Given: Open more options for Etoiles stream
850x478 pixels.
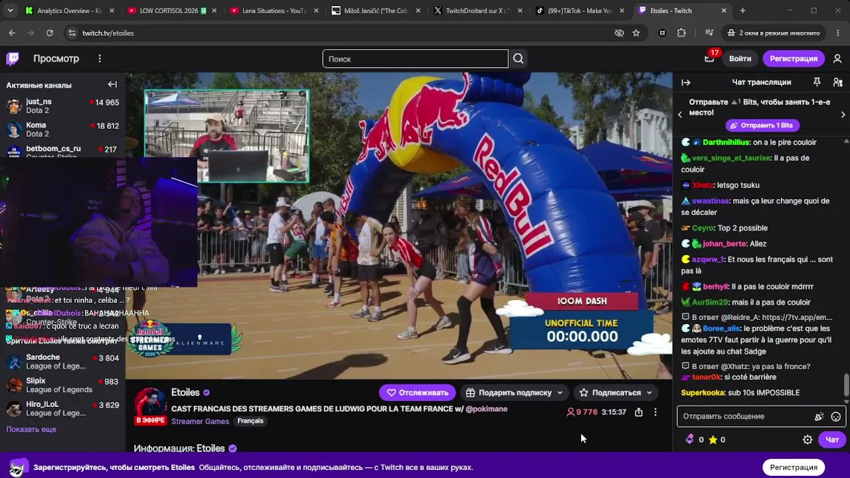Looking at the screenshot, I should tap(655, 412).
